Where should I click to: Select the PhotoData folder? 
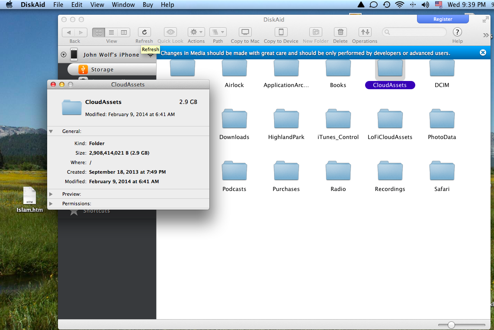[x=442, y=125]
